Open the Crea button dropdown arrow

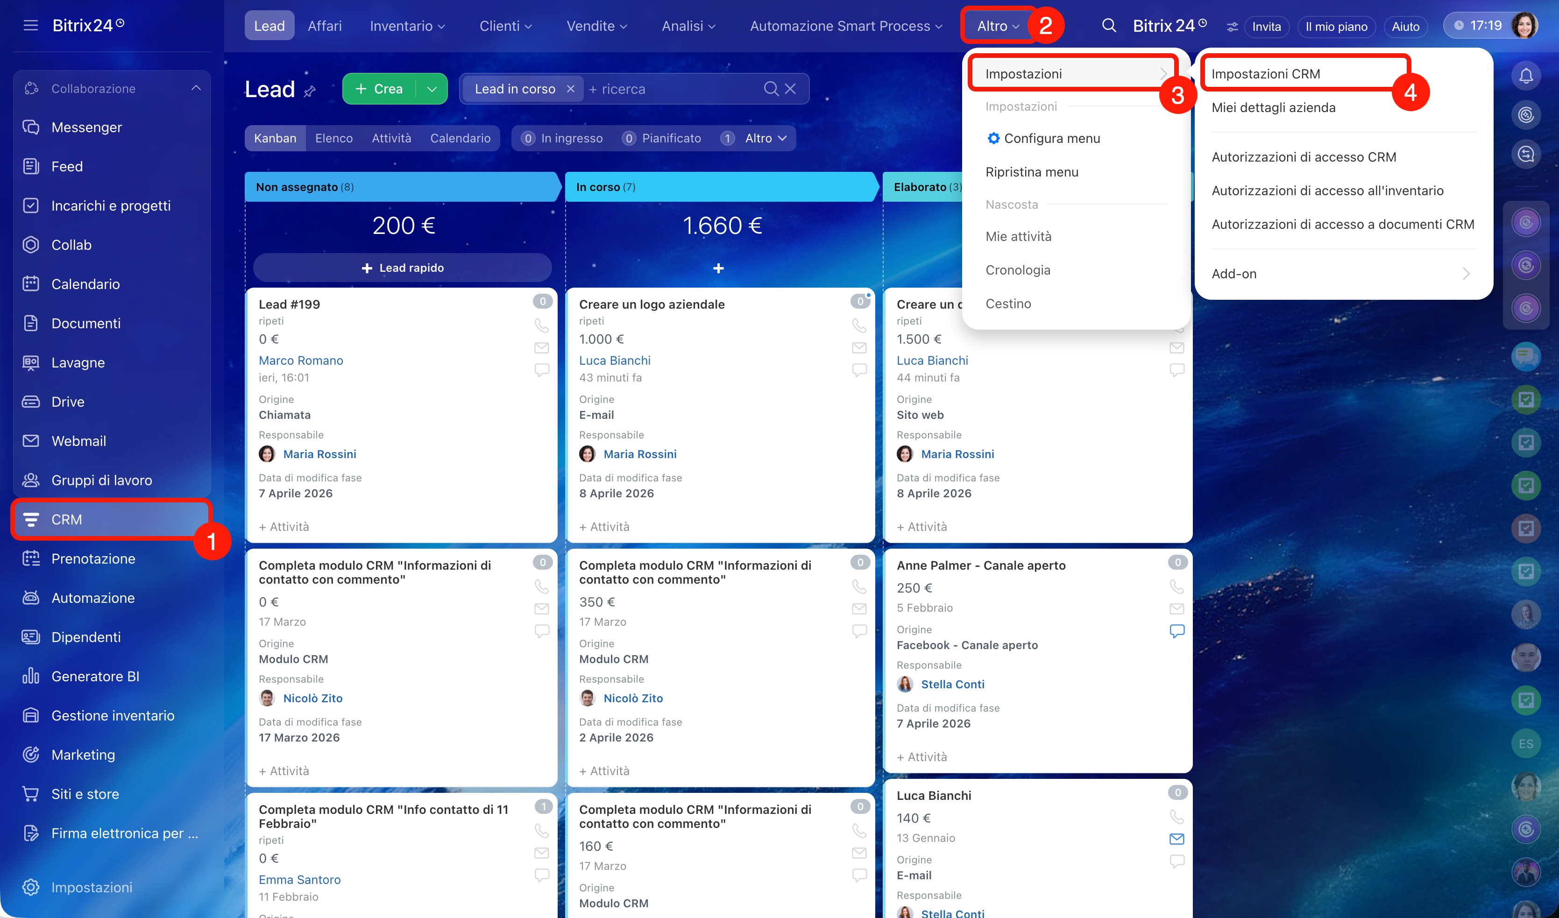[432, 89]
